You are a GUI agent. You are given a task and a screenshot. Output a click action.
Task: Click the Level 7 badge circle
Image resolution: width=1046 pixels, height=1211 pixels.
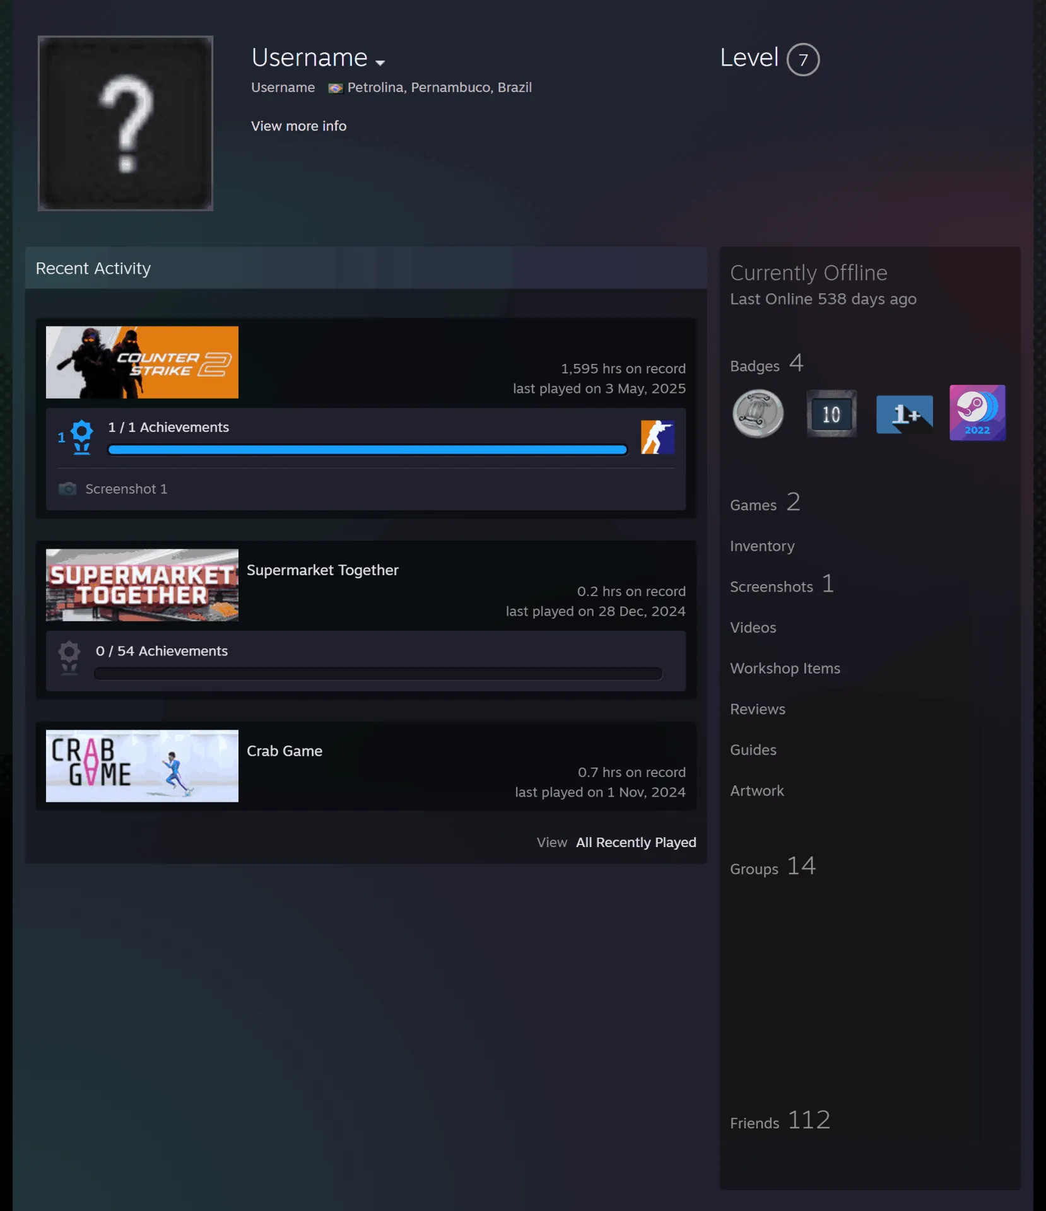(803, 60)
